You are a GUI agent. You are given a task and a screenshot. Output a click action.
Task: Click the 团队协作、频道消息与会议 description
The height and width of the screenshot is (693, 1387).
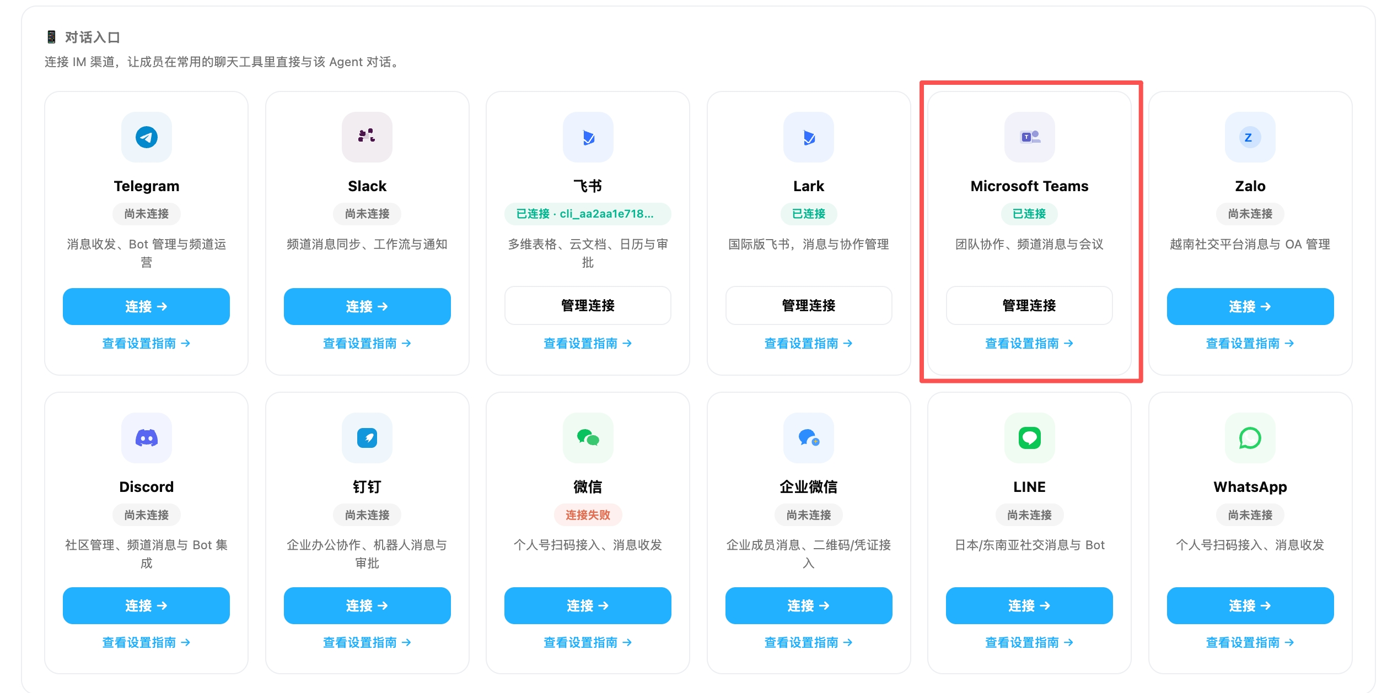pos(1030,244)
